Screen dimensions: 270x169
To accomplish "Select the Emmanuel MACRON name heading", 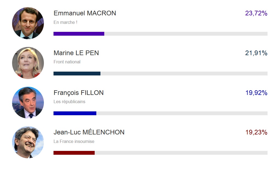I will point(85,13).
